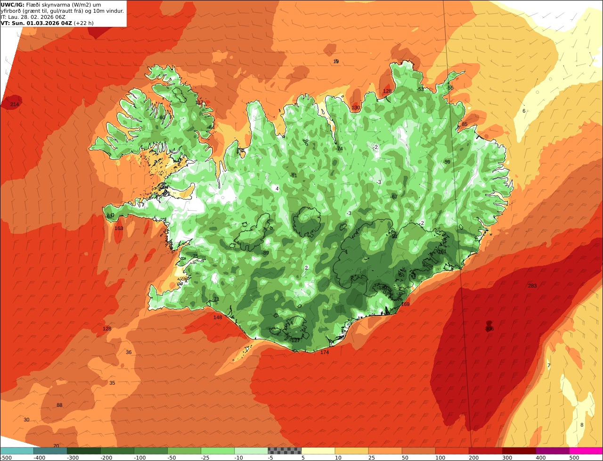Click the map value '-127' near the south glacier

tap(295, 340)
